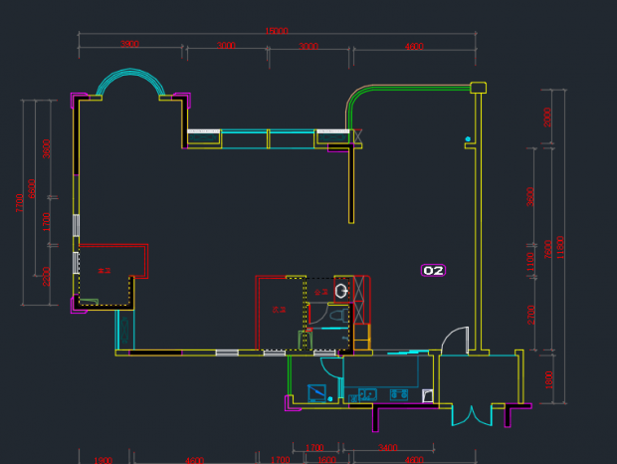The width and height of the screenshot is (617, 464).
Task: Select the washbasin symbol in the bathroom
Action: tap(341, 291)
